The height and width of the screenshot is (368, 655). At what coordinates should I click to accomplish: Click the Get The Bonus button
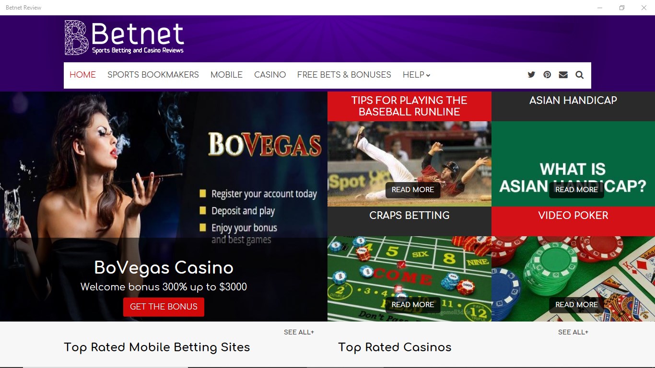[164, 307]
